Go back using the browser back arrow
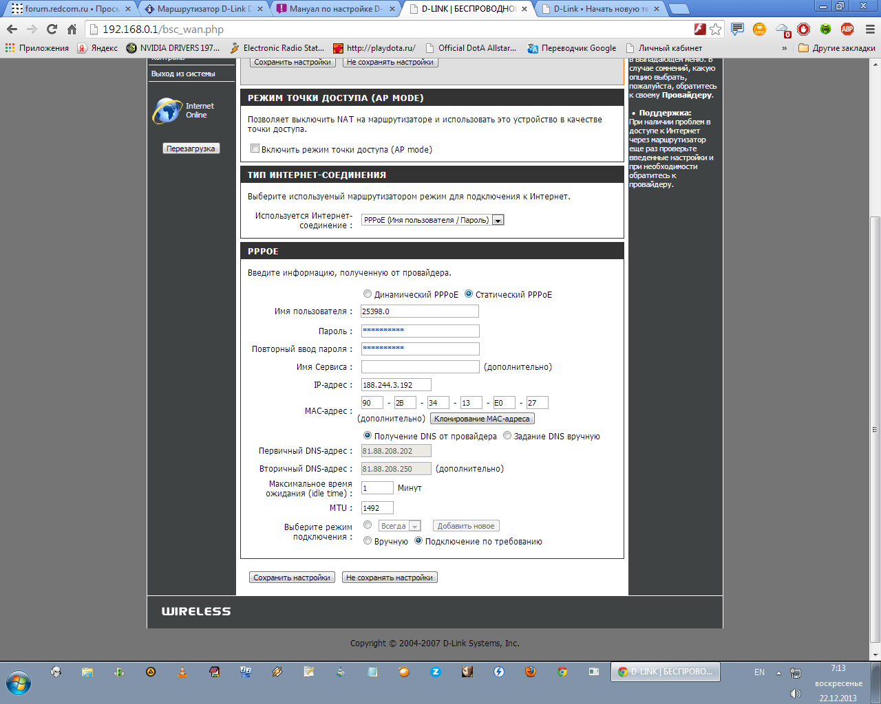Screen dimensions: 881x704 pyautogui.click(x=12, y=30)
